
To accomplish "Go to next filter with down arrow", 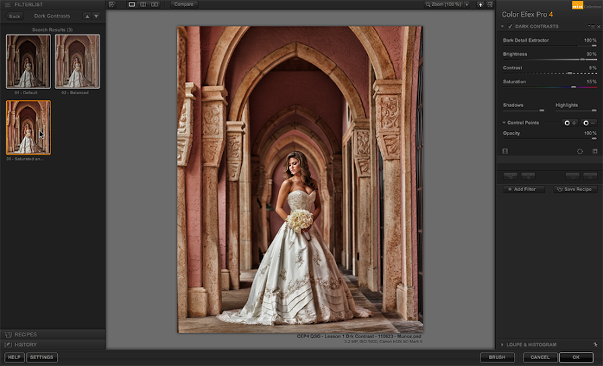I will click(96, 16).
